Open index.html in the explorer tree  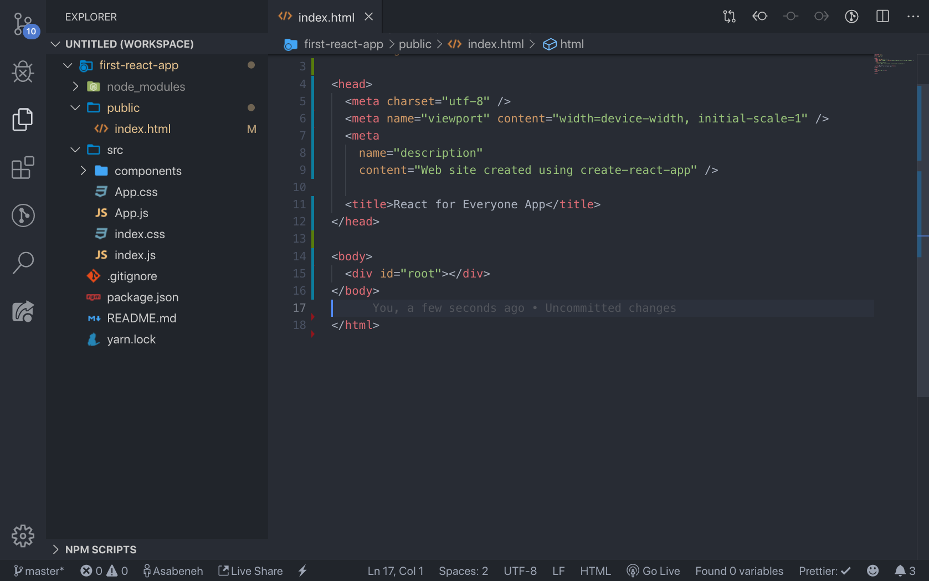pyautogui.click(x=157, y=128)
